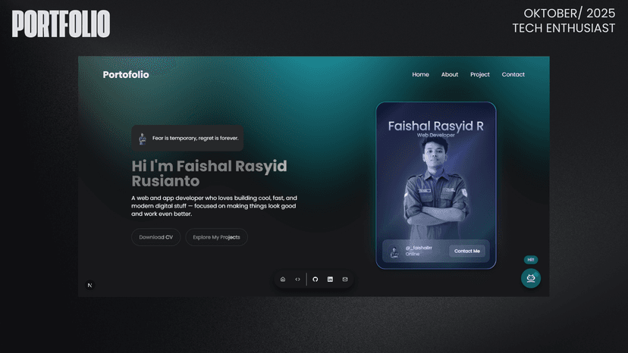
Task: Click the small avatar beside @_faishalrr
Action: pyautogui.click(x=394, y=251)
